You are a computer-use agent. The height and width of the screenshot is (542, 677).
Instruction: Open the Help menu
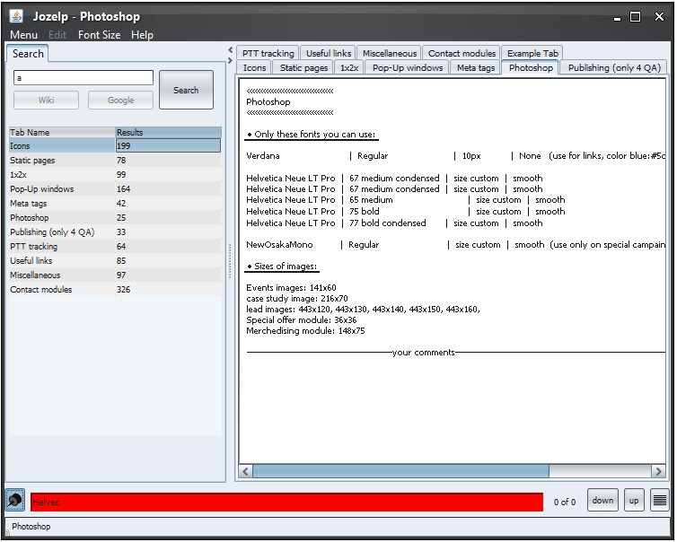click(x=142, y=35)
